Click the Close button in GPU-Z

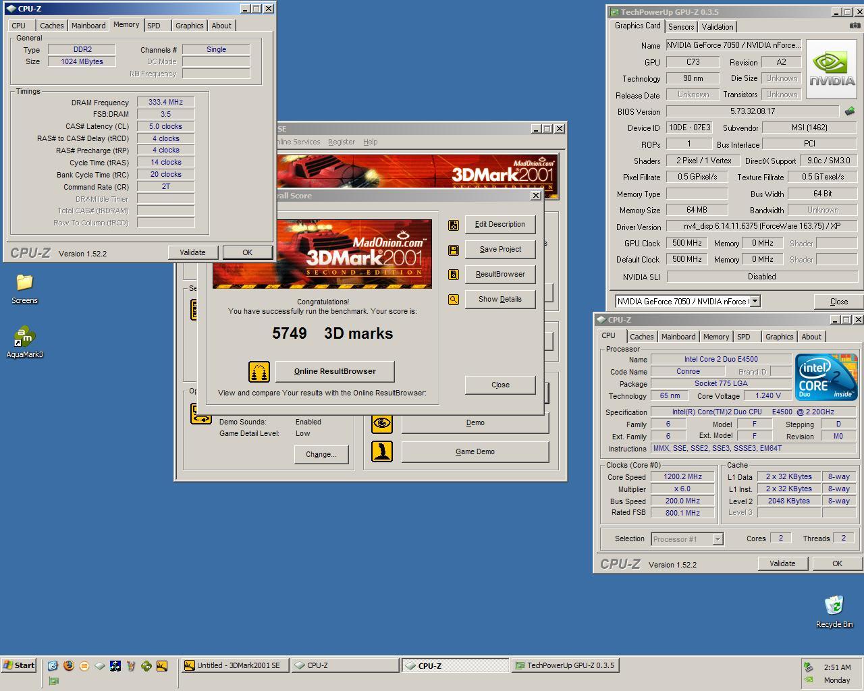839,302
